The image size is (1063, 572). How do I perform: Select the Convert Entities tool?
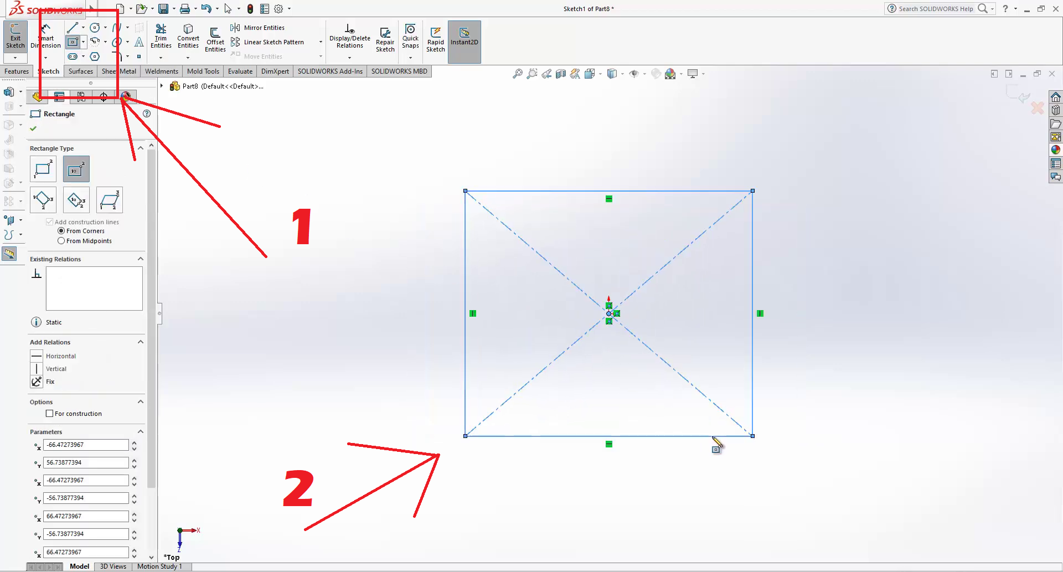click(188, 37)
